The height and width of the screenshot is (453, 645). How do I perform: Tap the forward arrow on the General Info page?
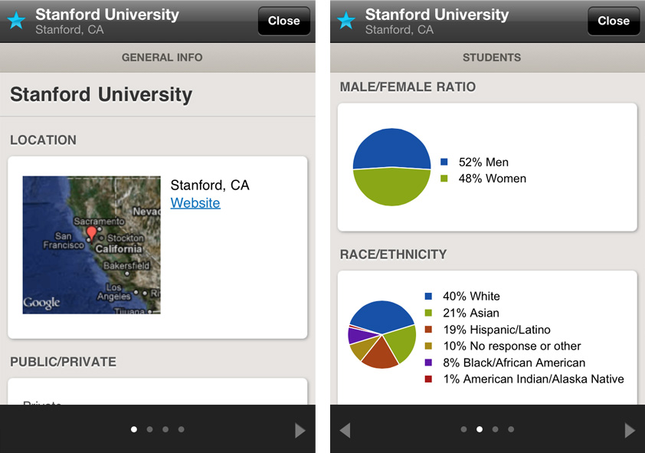[x=300, y=430]
